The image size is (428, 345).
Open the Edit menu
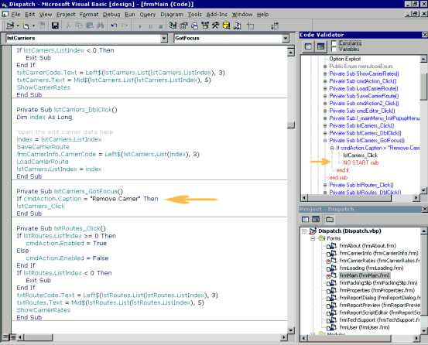click(29, 15)
